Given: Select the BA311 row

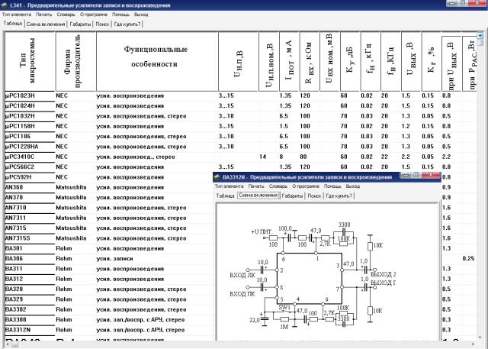Looking at the screenshot, I should pyautogui.click(x=108, y=269).
